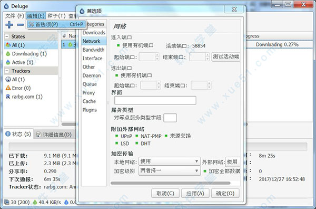Switch to the 状态(S) tab
The image size is (316, 209).
(x=18, y=134)
